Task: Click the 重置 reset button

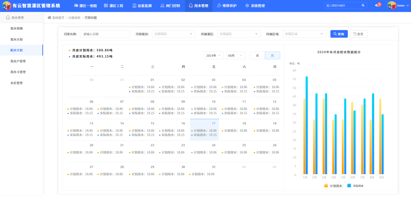Action: pos(358,34)
